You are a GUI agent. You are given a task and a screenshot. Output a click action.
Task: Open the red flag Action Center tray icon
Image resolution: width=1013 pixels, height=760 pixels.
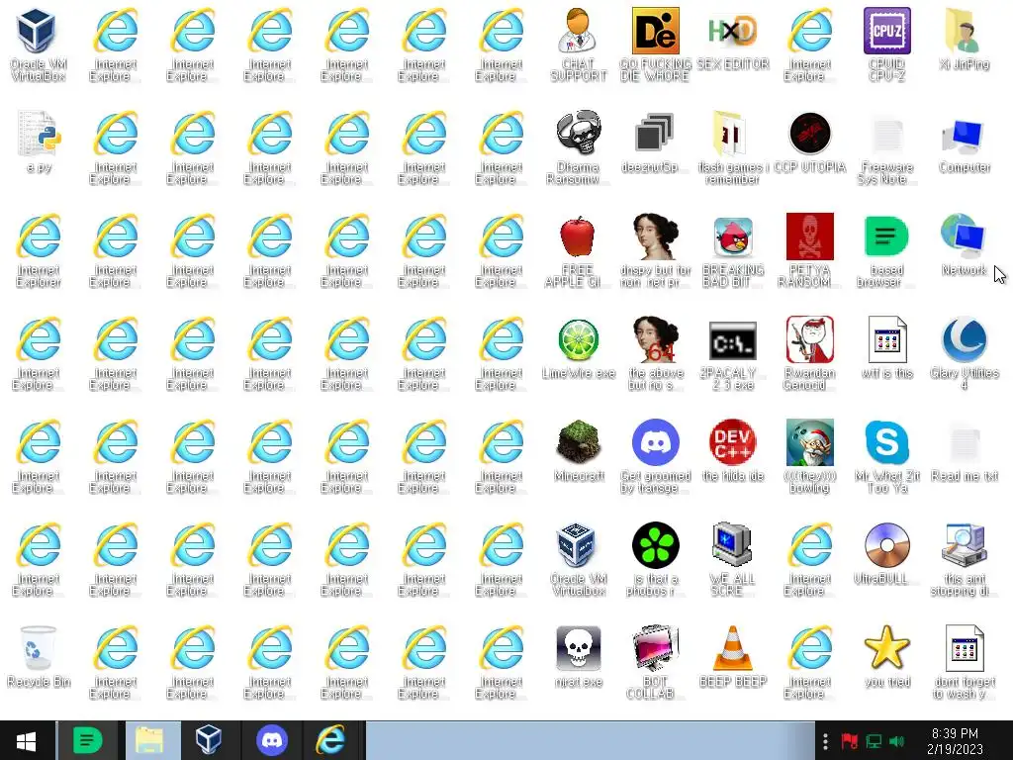pos(849,740)
